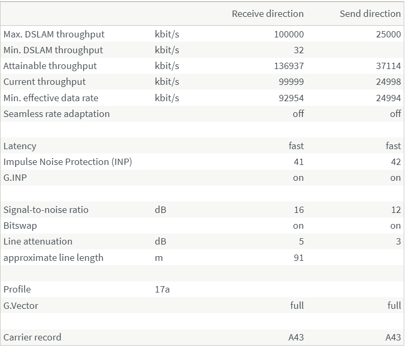This screenshot has width=409, height=351.
Task: Click receive value 100000 for Max. DSLAM
Action: (x=288, y=34)
